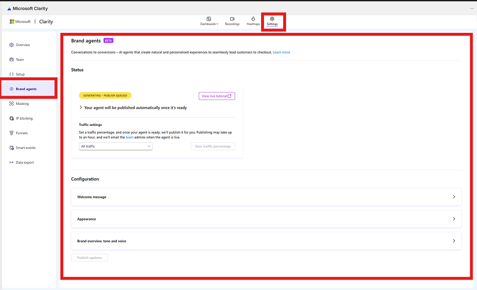Click the IP blocking globe icon
Screen dimensions: 477x290
(x=12, y=119)
